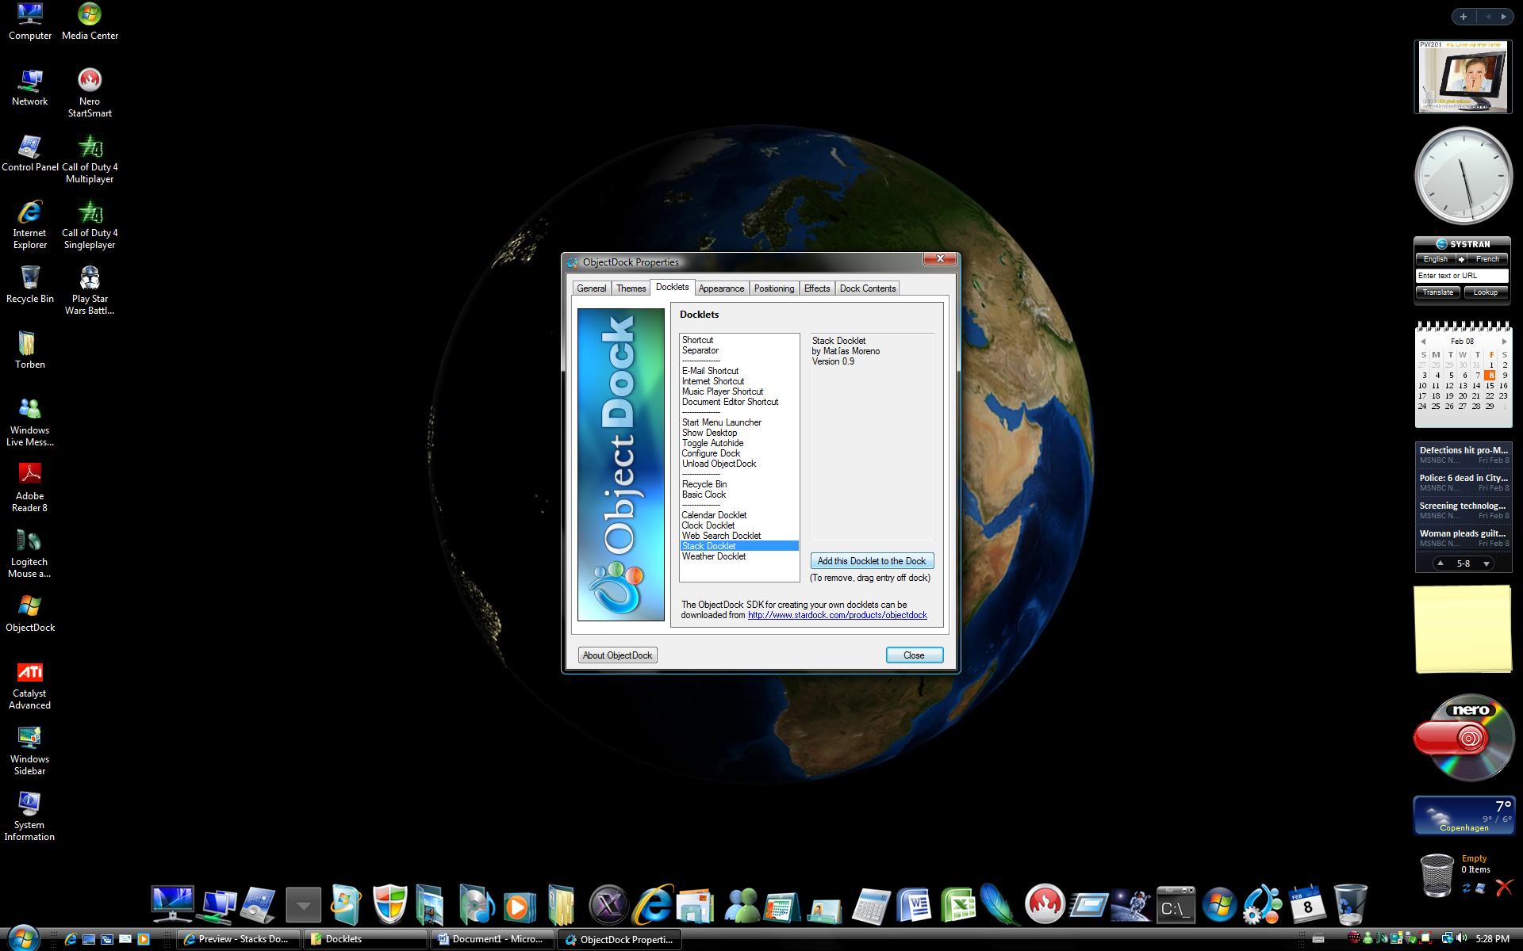The image size is (1523, 951).
Task: Open the stardock.com ObjectDock link
Action: (837, 615)
